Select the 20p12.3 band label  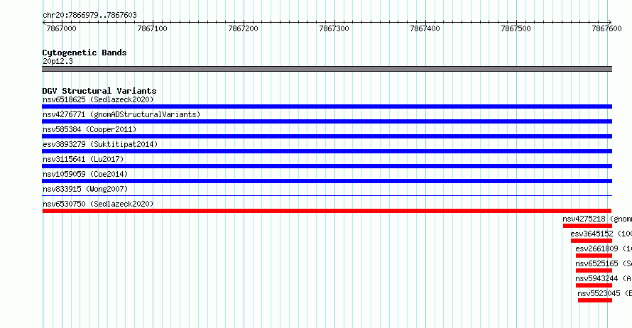coord(58,61)
